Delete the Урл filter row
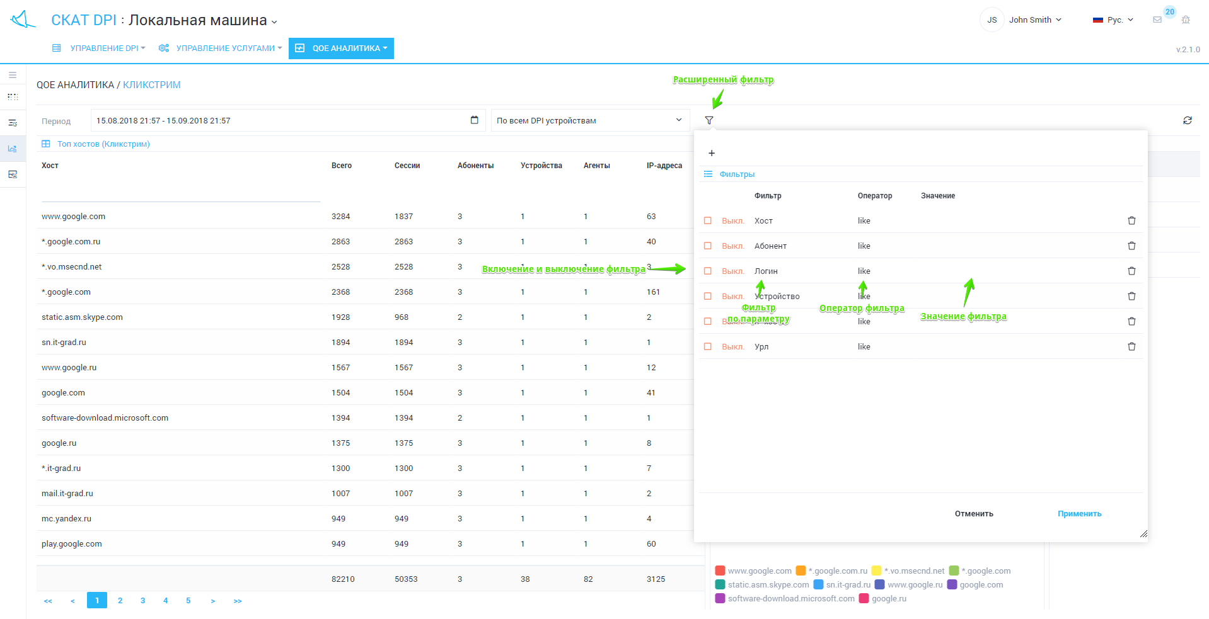Image resolution: width=1209 pixels, height=619 pixels. point(1131,347)
